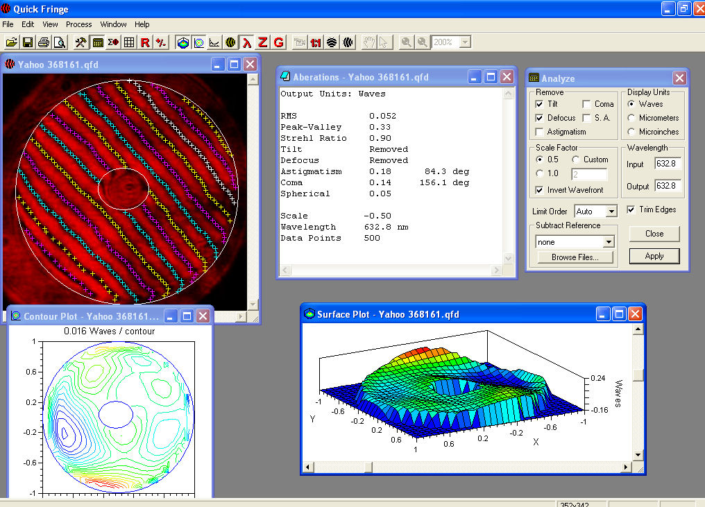Click the save floppy disk icon
Screen dimensions: 705x507
click(x=28, y=42)
